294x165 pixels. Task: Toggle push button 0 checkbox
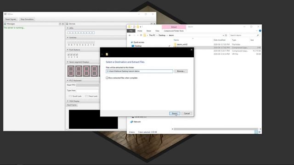(x=77, y=55)
